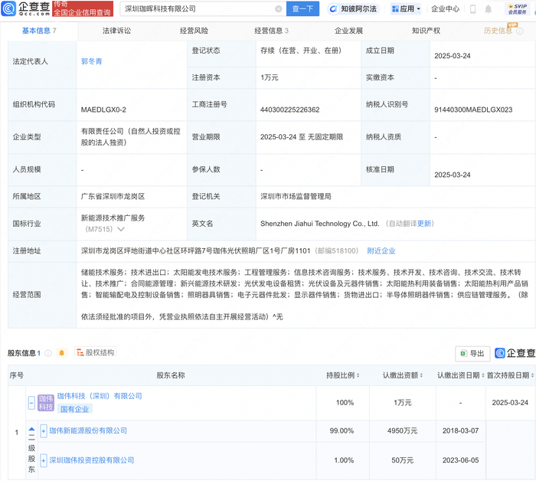Open the 应用 dropdown menu
This screenshot has height=481, width=536.
pyautogui.click(x=406, y=9)
